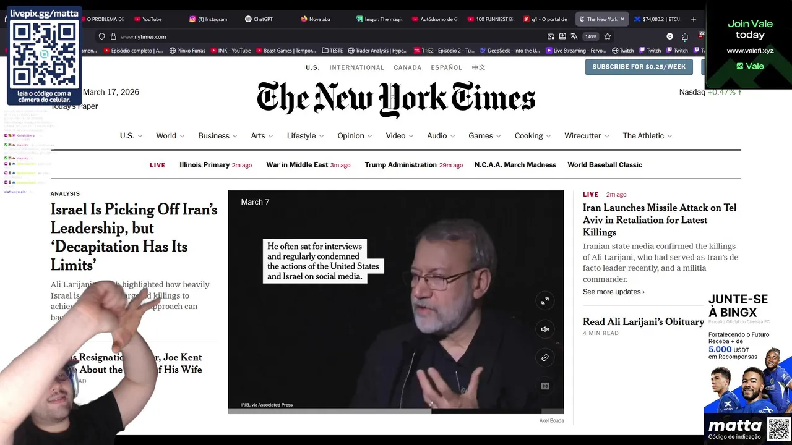Toggle closed captions on video
This screenshot has width=792, height=445.
pos(545,386)
